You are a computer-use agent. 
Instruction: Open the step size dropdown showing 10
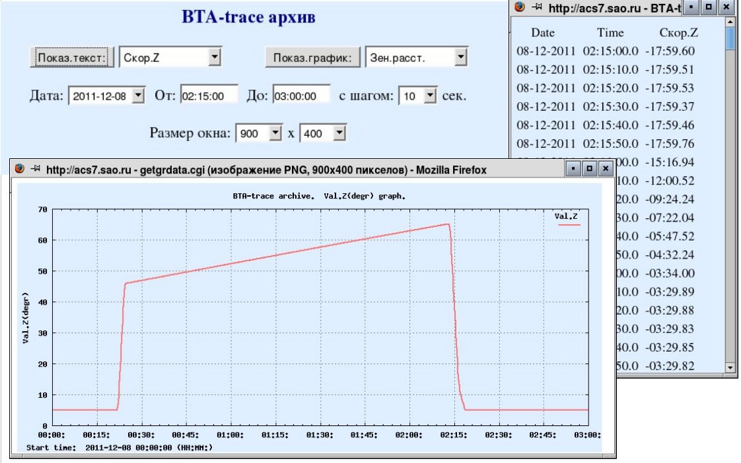pyautogui.click(x=429, y=96)
